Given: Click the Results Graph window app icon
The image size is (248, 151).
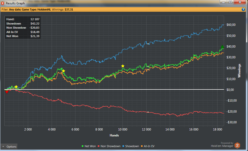Looking at the screenshot, I should pyautogui.click(x=2, y=3).
